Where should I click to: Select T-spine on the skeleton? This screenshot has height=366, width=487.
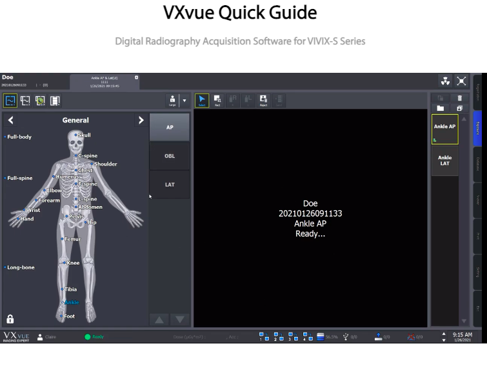pos(86,184)
